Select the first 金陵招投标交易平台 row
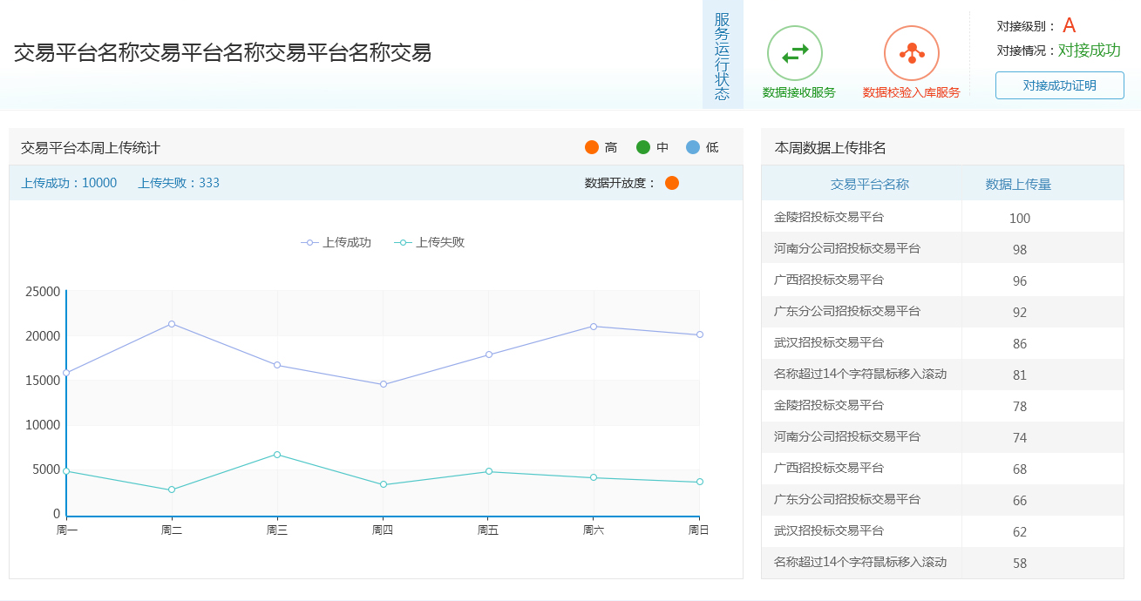Image resolution: width=1141 pixels, height=601 pixels. point(829,217)
